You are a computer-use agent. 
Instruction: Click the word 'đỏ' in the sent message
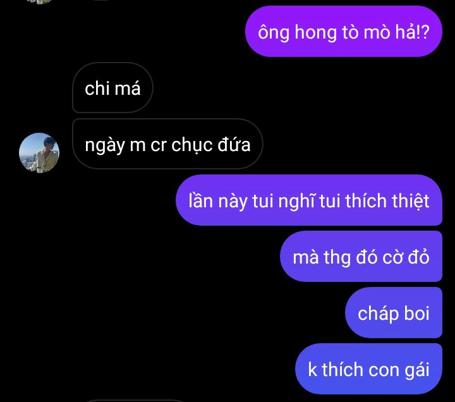419,257
